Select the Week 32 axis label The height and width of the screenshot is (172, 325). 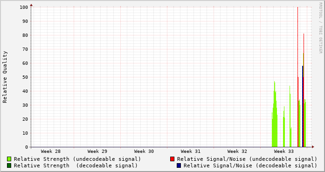(x=237, y=151)
